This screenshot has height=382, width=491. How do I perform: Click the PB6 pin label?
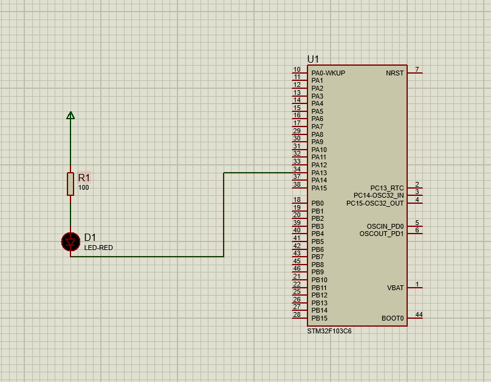pos(318,249)
